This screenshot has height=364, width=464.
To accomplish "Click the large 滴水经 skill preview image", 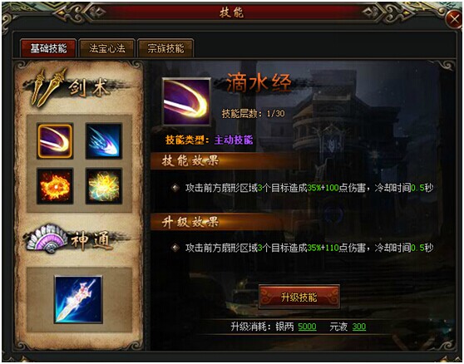I will click(186, 101).
